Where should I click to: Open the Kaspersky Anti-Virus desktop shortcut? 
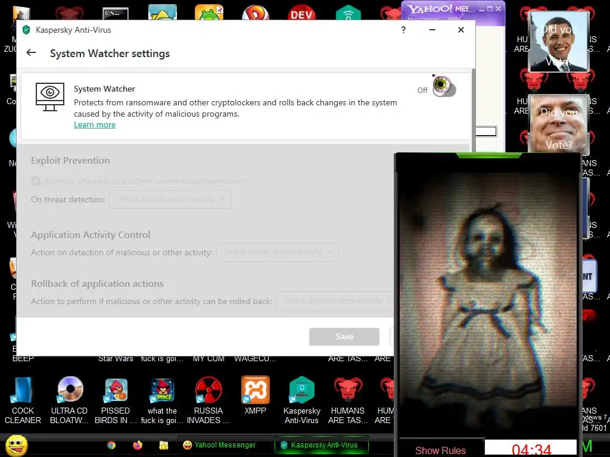point(301,400)
